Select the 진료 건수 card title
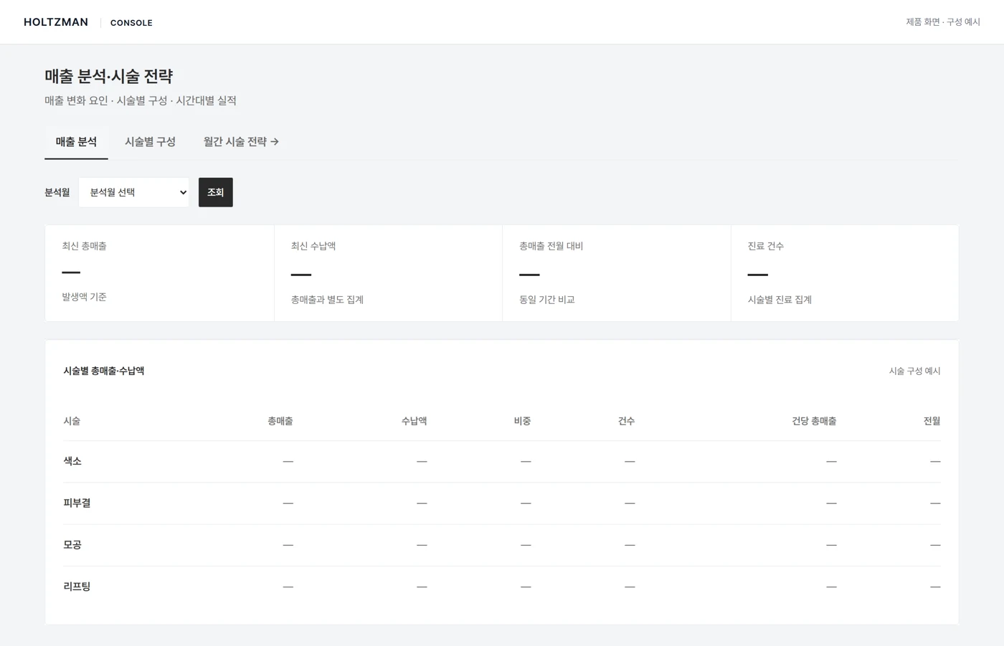This screenshot has height=646, width=1004. (766, 246)
